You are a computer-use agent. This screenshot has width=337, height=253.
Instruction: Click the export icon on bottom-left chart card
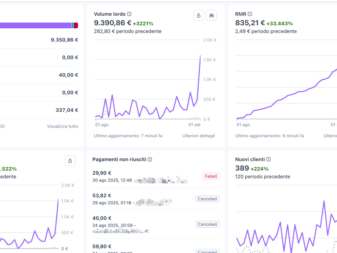coord(70,161)
